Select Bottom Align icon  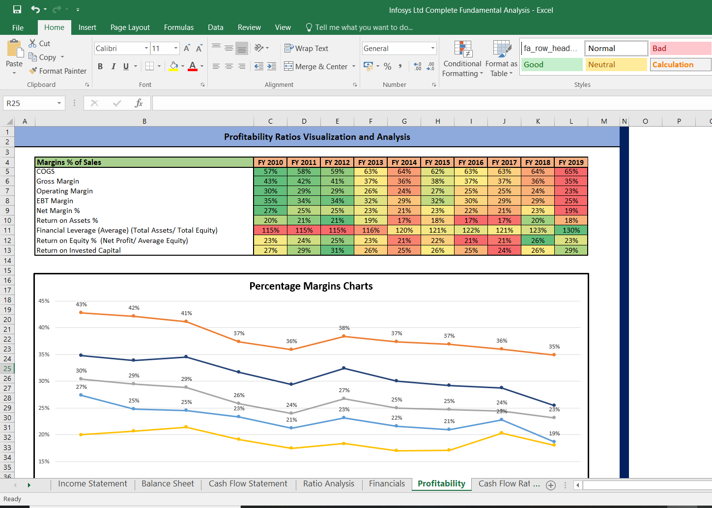click(242, 48)
